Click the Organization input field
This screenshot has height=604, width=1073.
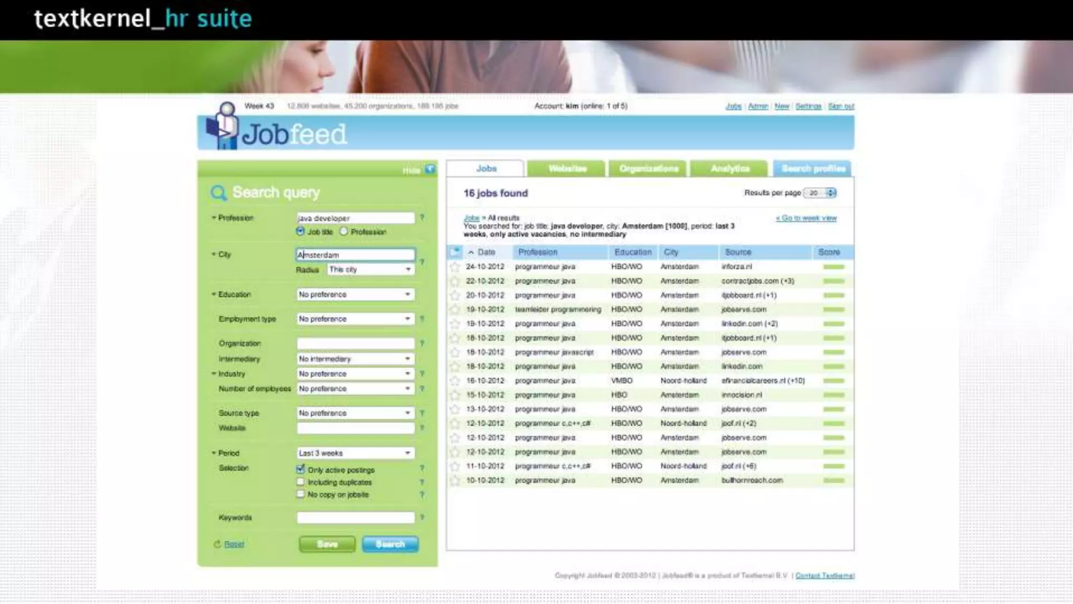click(x=355, y=343)
